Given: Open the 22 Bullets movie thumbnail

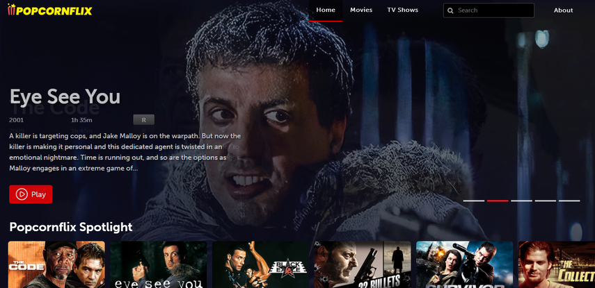Looking at the screenshot, I should [363, 264].
